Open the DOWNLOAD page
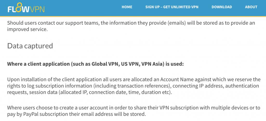266x121 pixels. tap(222, 7)
